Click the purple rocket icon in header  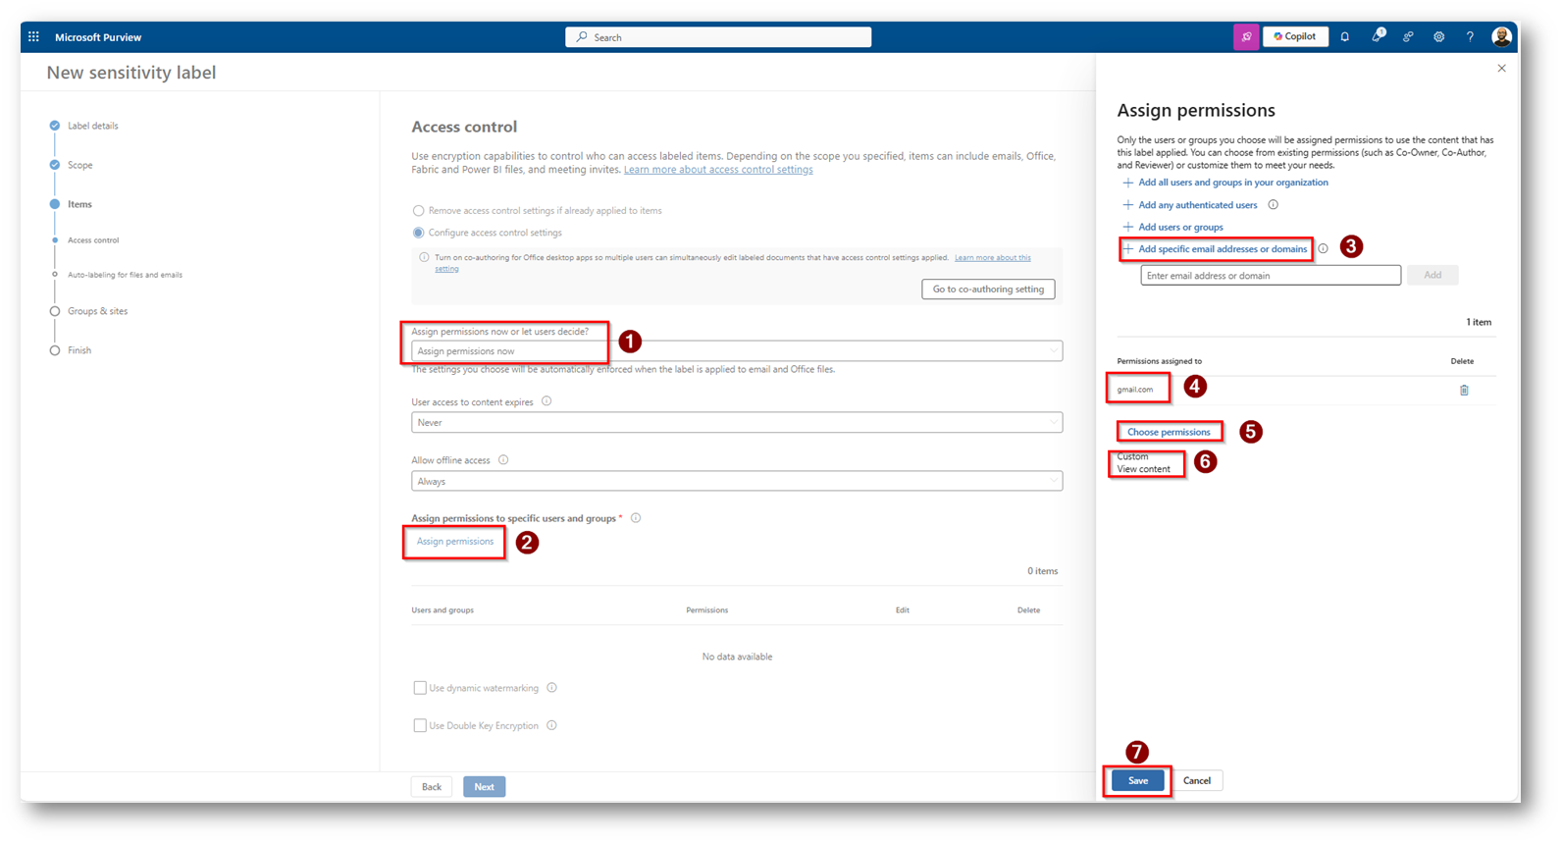pos(1246,37)
